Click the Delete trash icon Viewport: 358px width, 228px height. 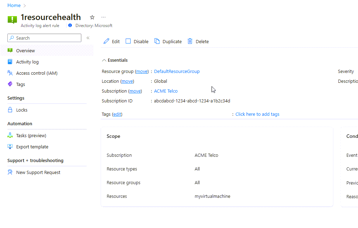190,41
